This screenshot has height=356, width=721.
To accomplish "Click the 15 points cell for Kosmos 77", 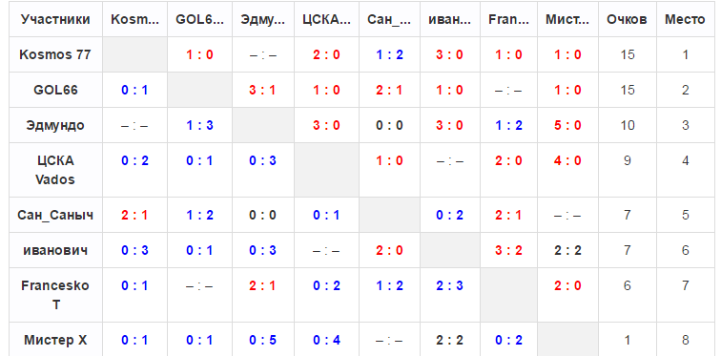I will 628,54.
